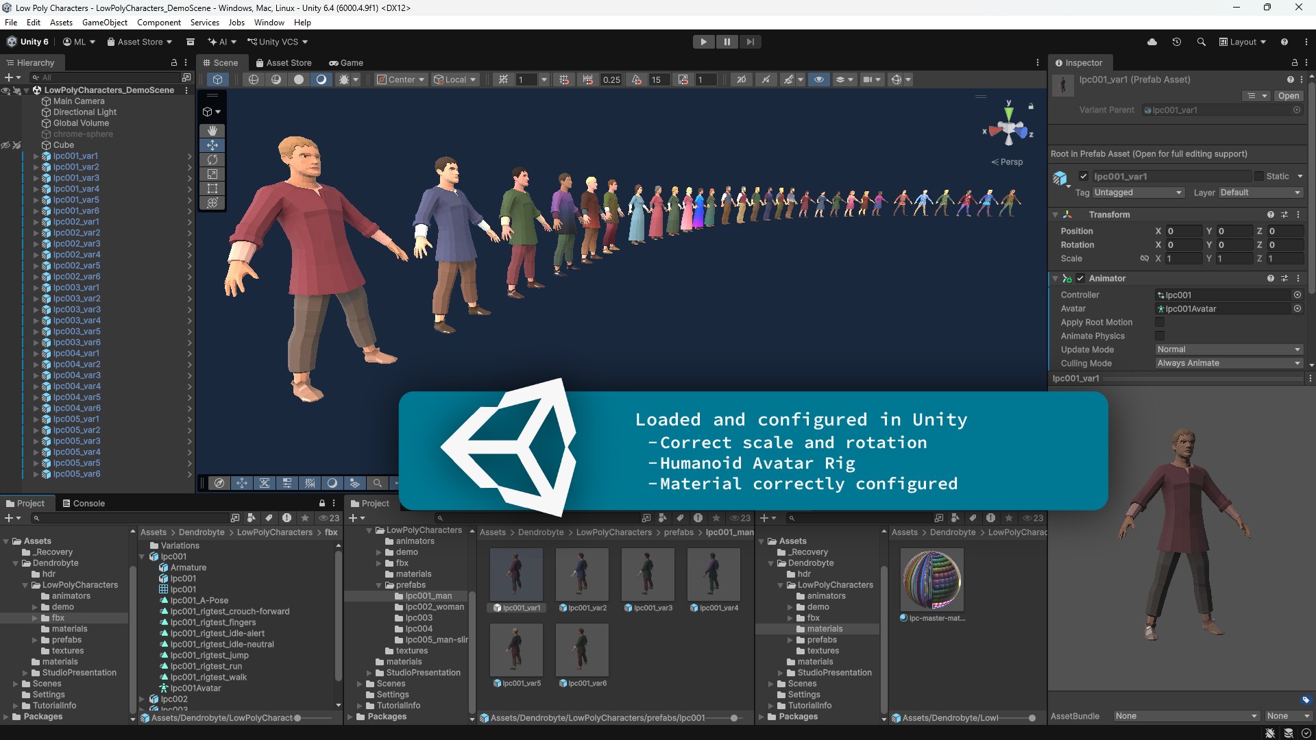Click the Play button
The image size is (1316, 740).
click(x=703, y=42)
